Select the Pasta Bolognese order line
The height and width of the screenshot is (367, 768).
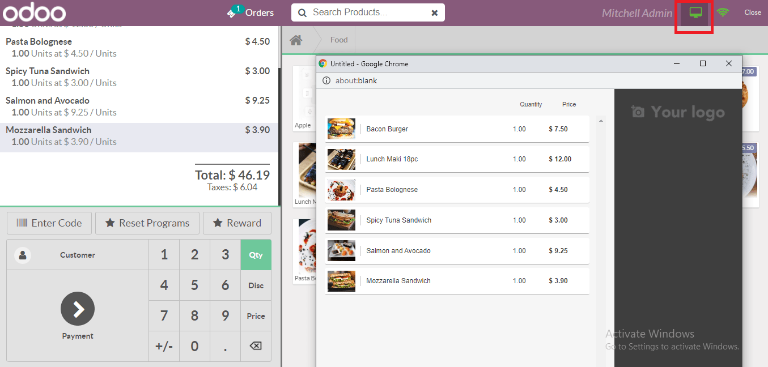139,48
